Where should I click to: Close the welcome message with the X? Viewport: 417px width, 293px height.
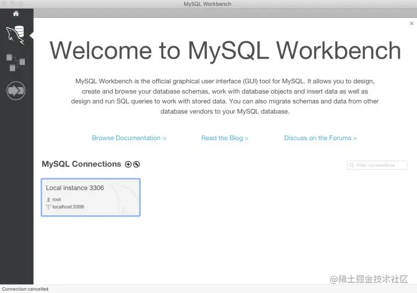pos(411,23)
